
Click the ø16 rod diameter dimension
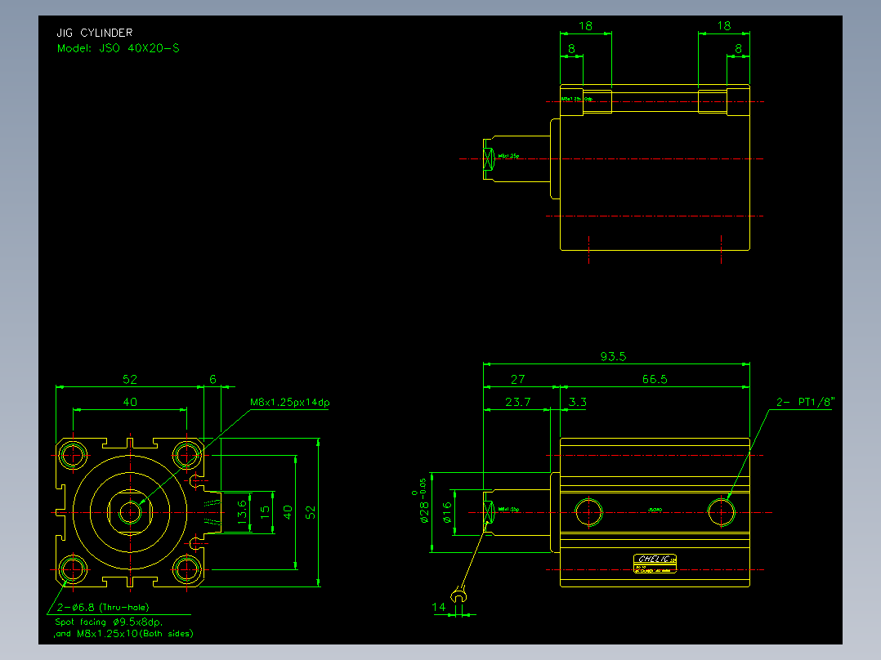pyautogui.click(x=447, y=512)
